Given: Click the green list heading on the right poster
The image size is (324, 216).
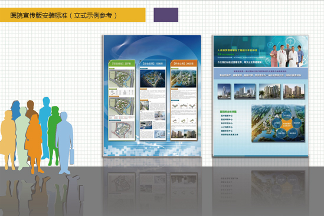Looking at the screenshot, I should coord(228,111).
